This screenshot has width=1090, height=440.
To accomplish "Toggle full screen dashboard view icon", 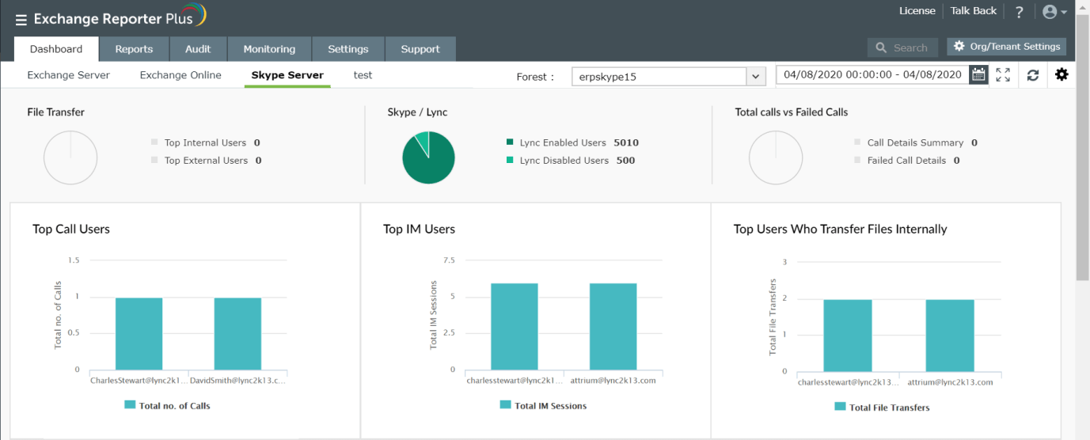I will 1003,75.
